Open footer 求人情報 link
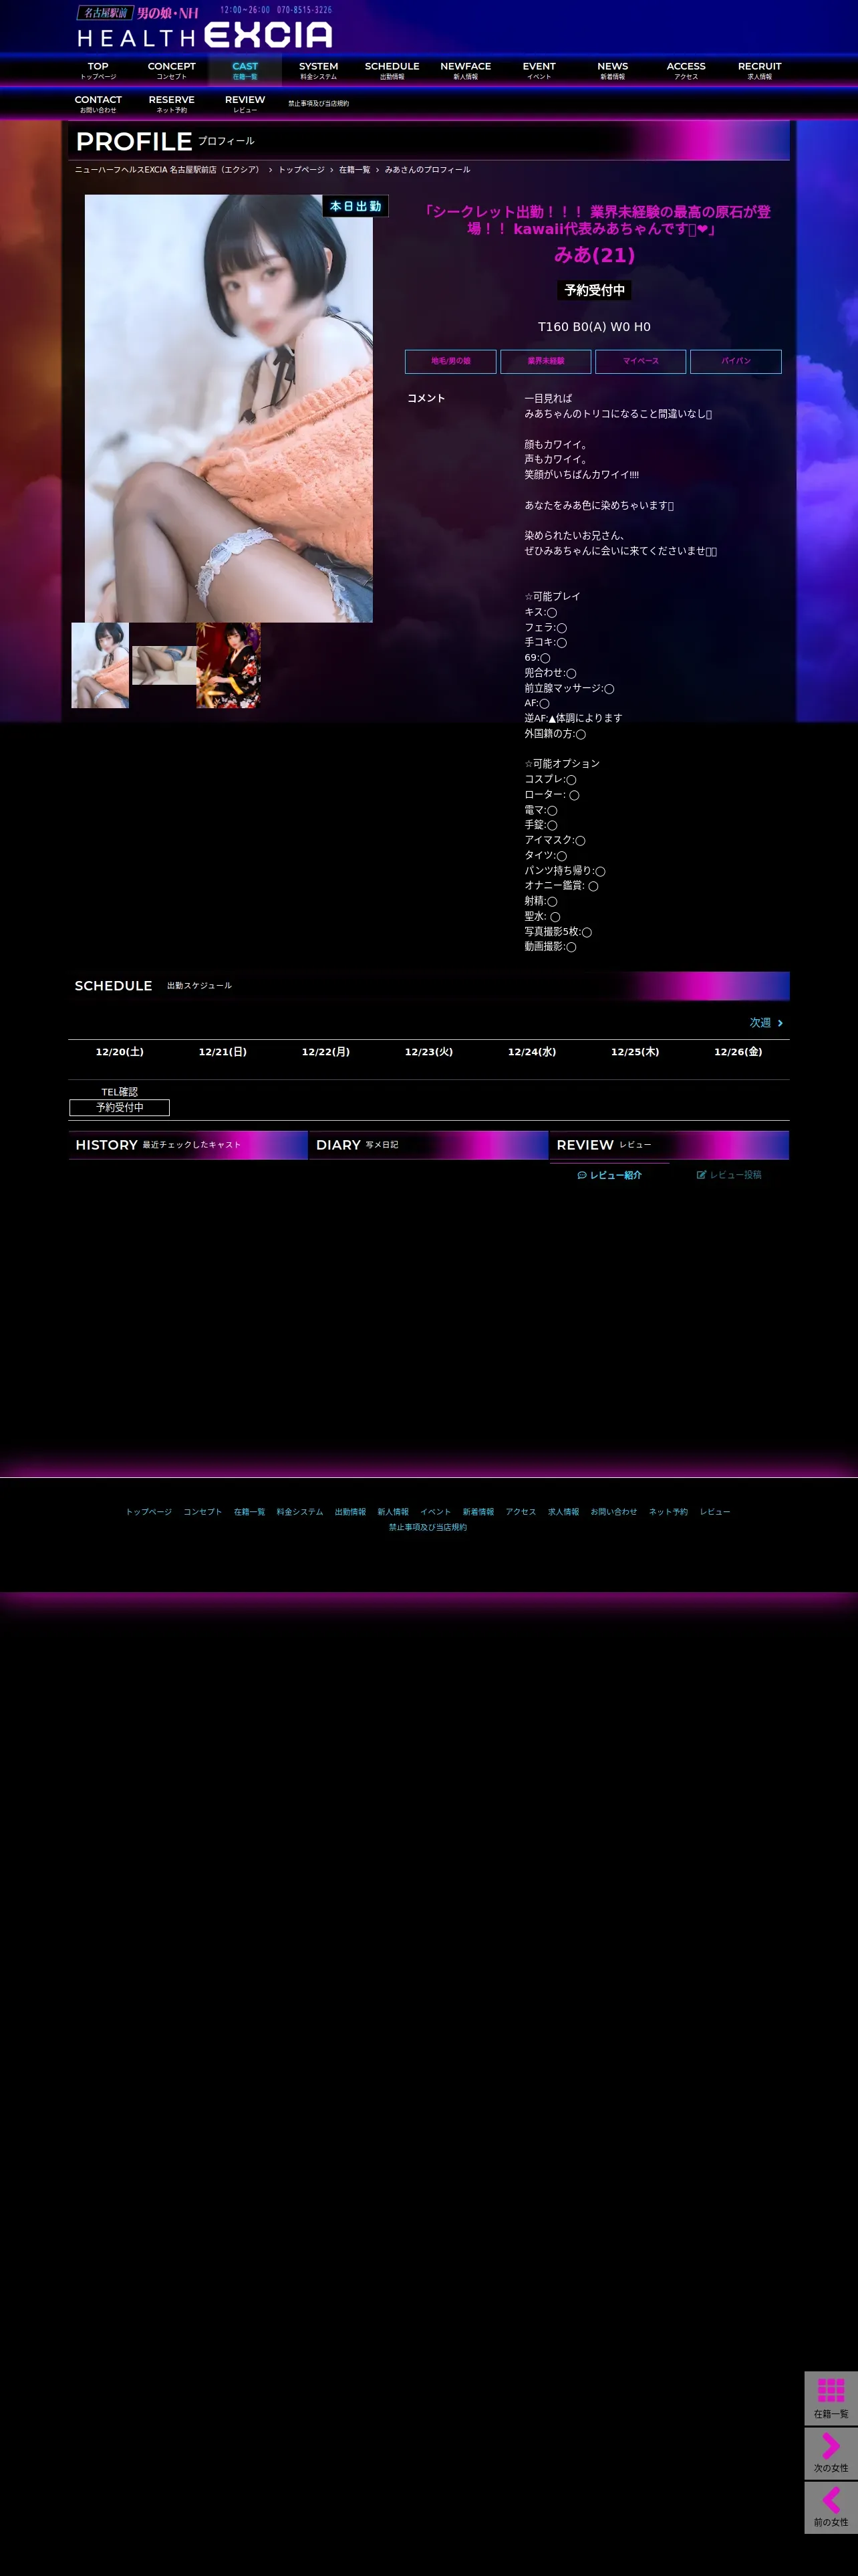Viewport: 858px width, 2576px height. [563, 1512]
